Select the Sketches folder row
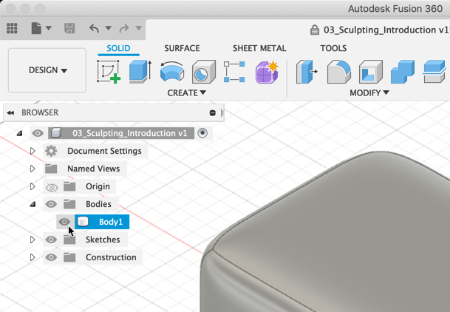450x312 pixels. pos(85,240)
